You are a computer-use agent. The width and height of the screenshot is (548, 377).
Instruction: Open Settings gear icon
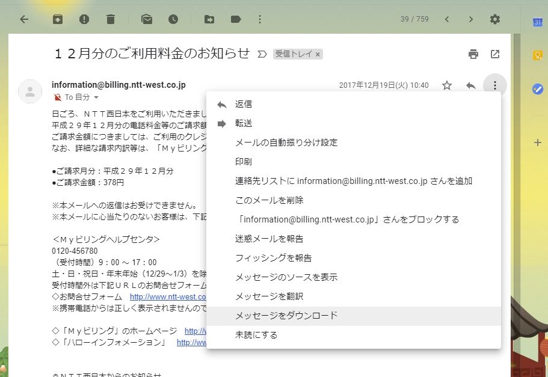(495, 19)
